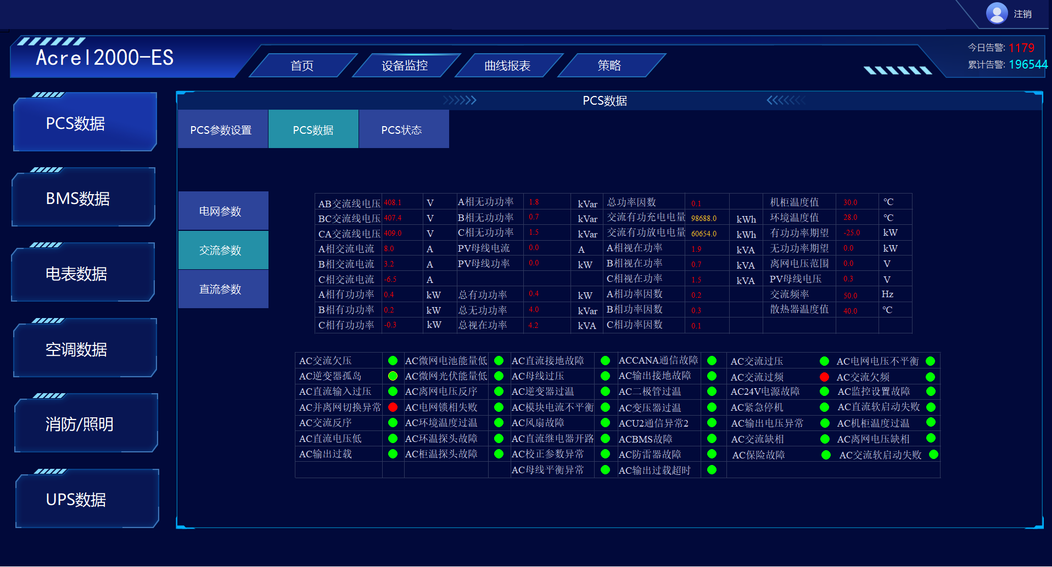
Task: Switch to the 曲线报表 navigation tab
Action: point(506,65)
